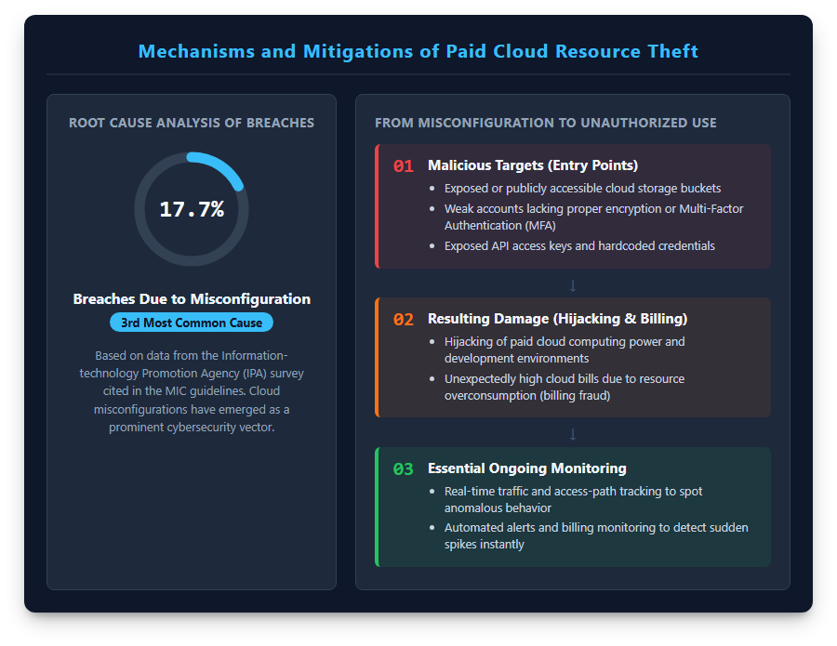Click the "3rd Most Common Cause" badge

tap(192, 323)
